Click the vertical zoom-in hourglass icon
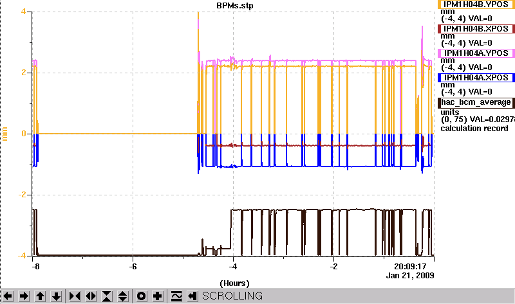This screenshot has width=515, height=304. point(107,296)
